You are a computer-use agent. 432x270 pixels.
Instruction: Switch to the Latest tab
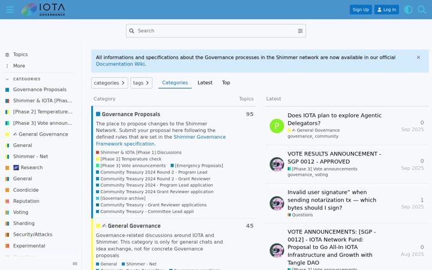[205, 83]
